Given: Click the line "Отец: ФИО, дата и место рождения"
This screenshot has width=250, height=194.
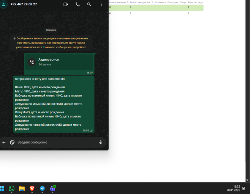Looking at the screenshot, I should pyautogui.click(x=40, y=112).
